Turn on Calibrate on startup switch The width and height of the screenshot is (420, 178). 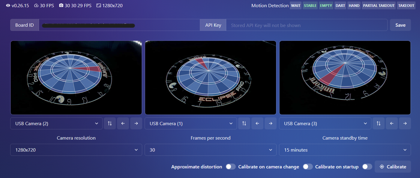click(x=367, y=167)
